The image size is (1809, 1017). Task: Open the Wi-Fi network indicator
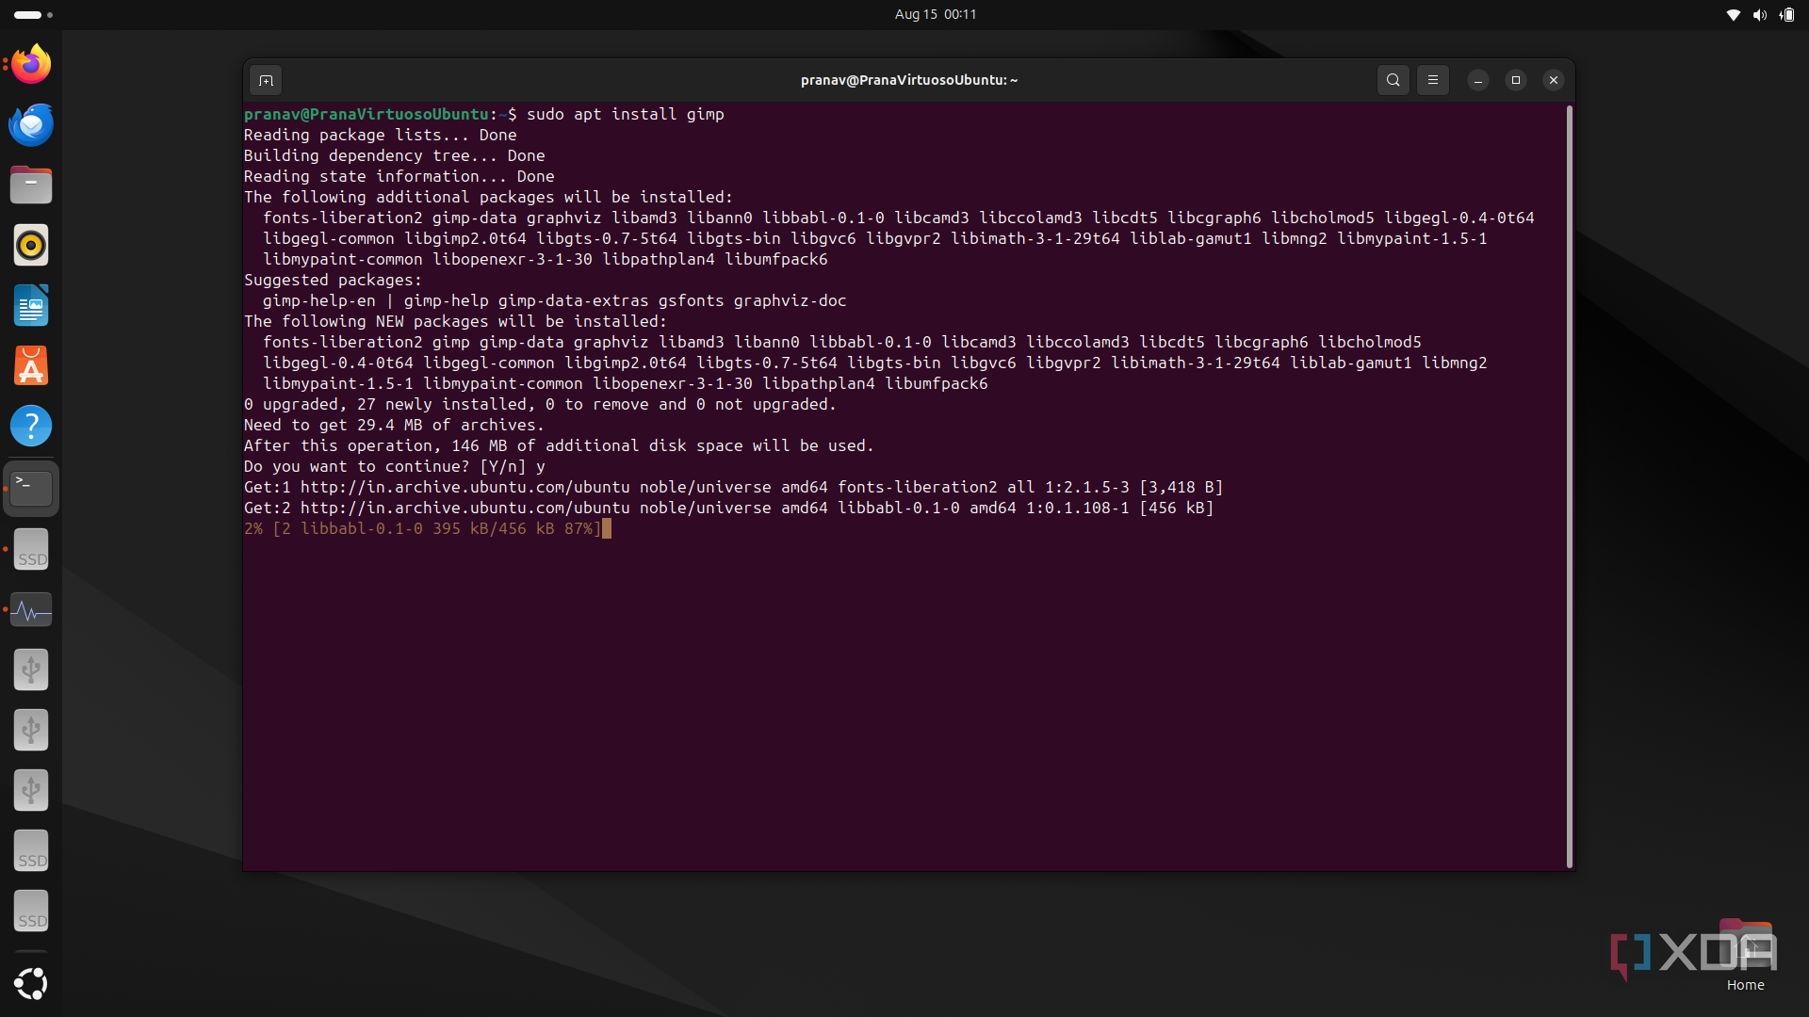1733,15
